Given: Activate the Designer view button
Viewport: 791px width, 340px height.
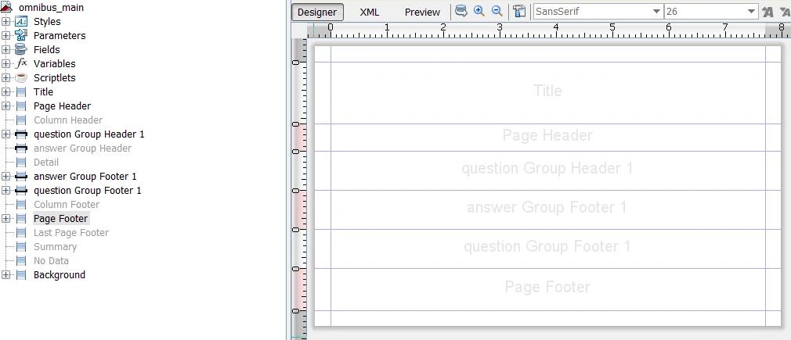Looking at the screenshot, I should click(x=317, y=12).
